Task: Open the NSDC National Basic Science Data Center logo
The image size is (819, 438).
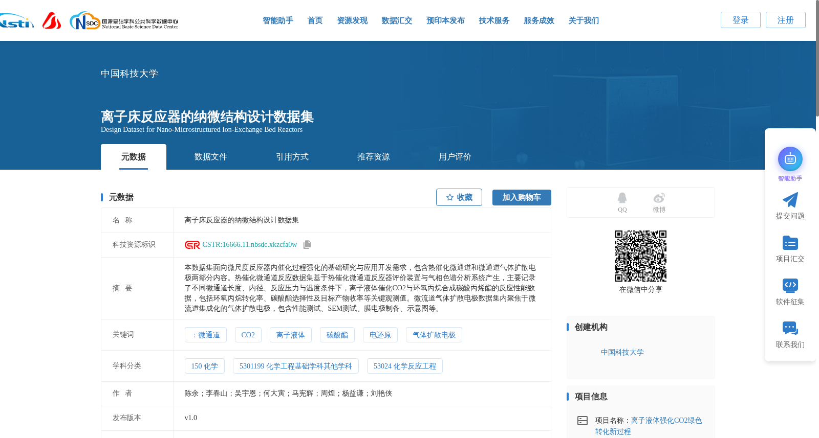Action: pyautogui.click(x=124, y=21)
